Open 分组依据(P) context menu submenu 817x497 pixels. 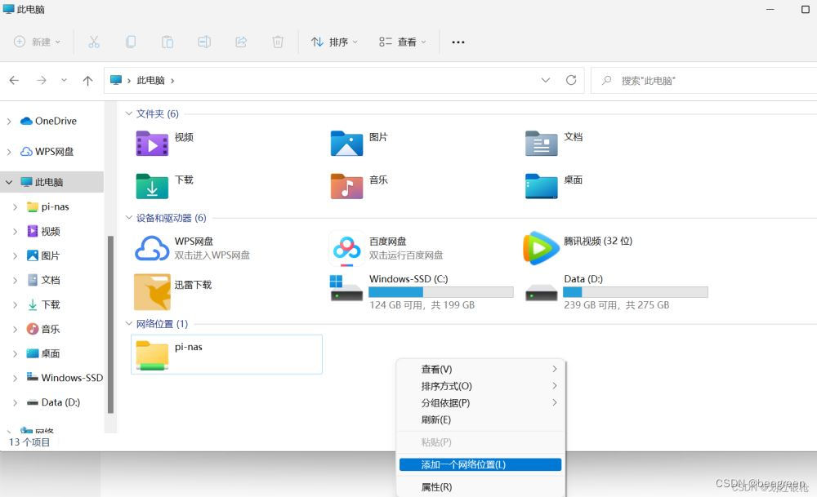click(x=480, y=403)
